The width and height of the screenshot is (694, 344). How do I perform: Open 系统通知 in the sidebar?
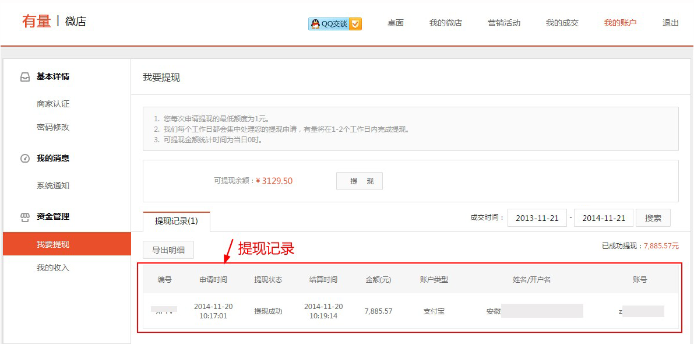53,186
